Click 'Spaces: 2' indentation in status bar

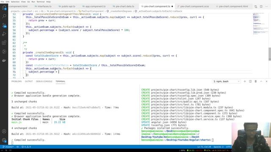click(218, 147)
